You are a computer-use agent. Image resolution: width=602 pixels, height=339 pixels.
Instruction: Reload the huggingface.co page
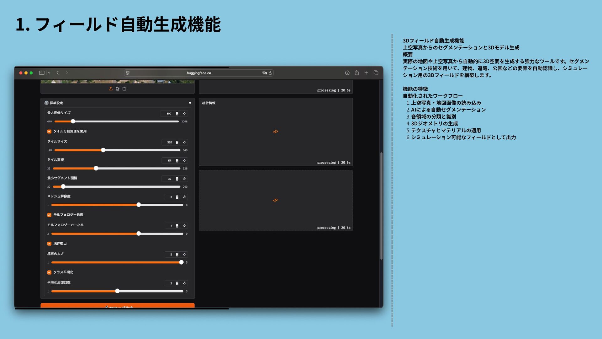270,73
